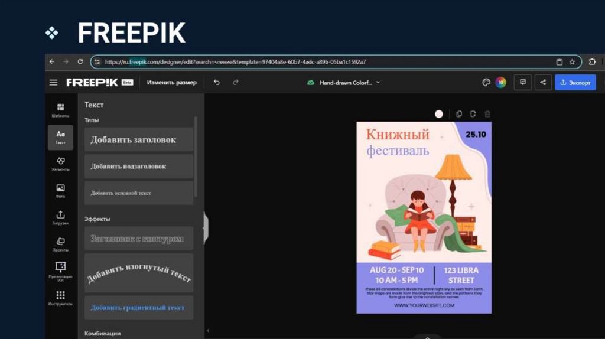Open the 'Инструменты' tools sidebar tab
The width and height of the screenshot is (605, 339).
click(61, 298)
